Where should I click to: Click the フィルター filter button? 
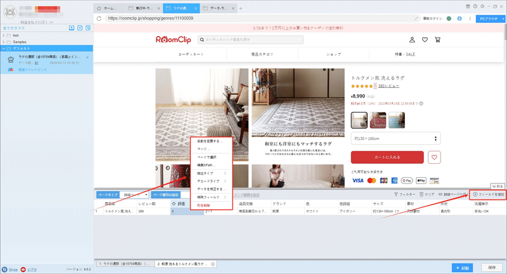coord(404,195)
